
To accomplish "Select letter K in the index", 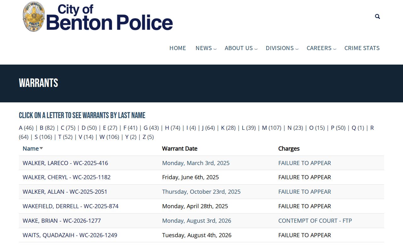I will (x=223, y=128).
